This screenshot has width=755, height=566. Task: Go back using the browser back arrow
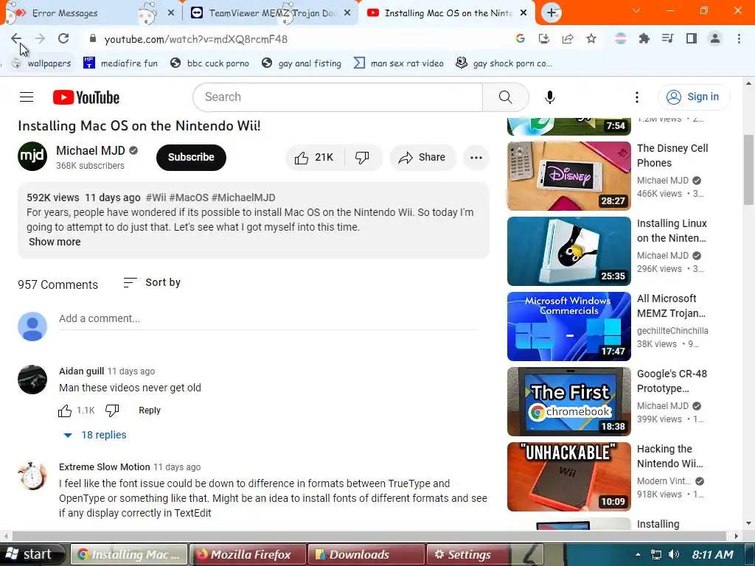click(16, 38)
